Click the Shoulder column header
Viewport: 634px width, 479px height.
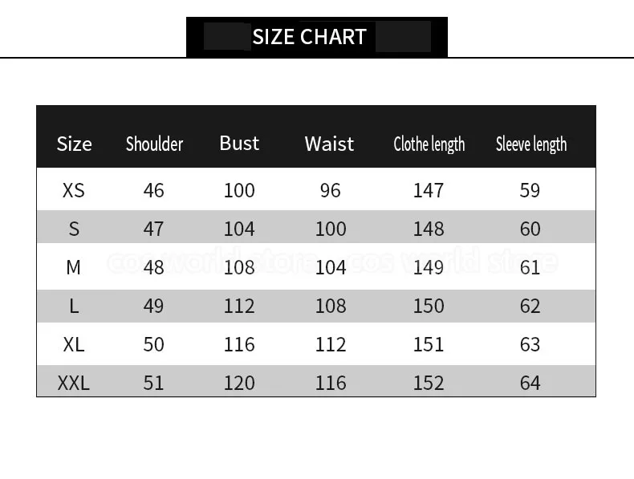coord(154,144)
